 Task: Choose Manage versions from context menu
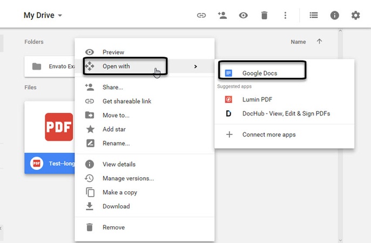(x=128, y=178)
